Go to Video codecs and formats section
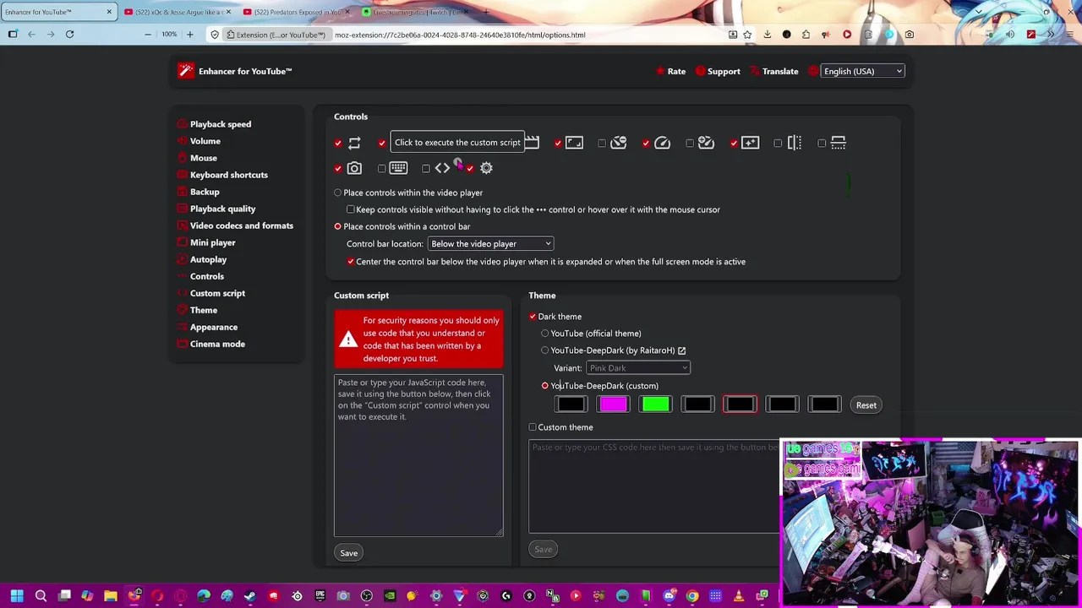Screen dimensions: 1082x608 242,225
